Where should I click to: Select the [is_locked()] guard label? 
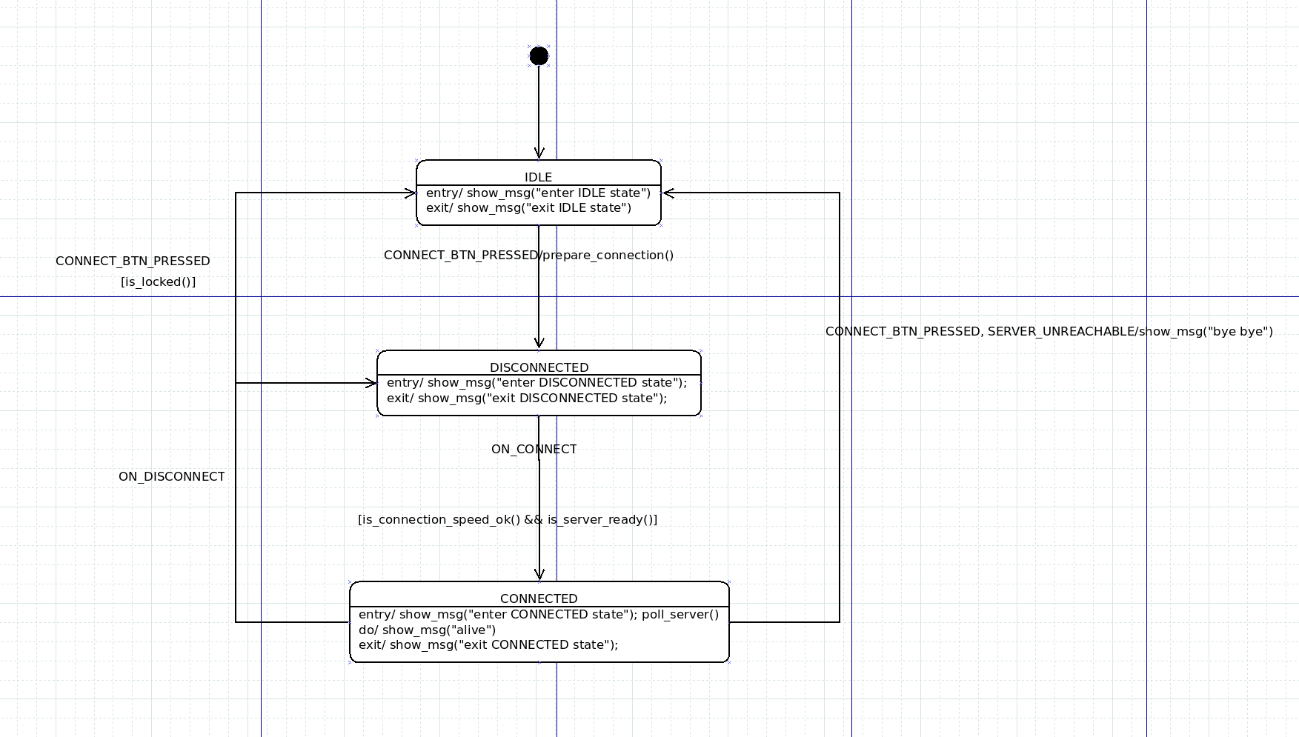(158, 281)
